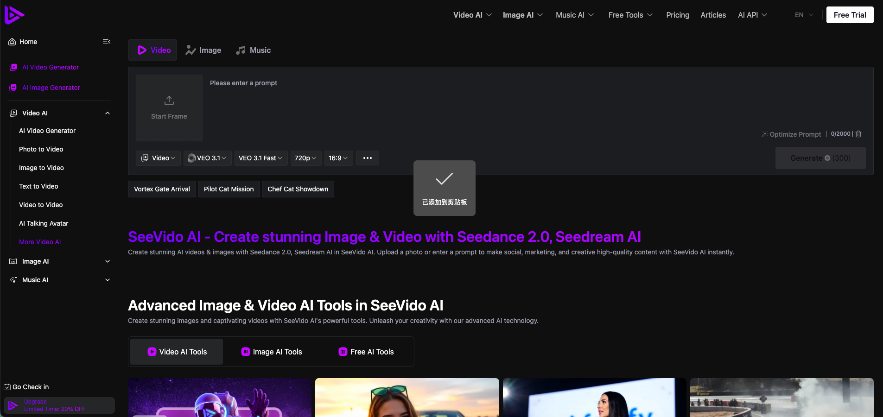Open the Music AI top menu dropdown
The image size is (883, 417).
click(x=575, y=15)
